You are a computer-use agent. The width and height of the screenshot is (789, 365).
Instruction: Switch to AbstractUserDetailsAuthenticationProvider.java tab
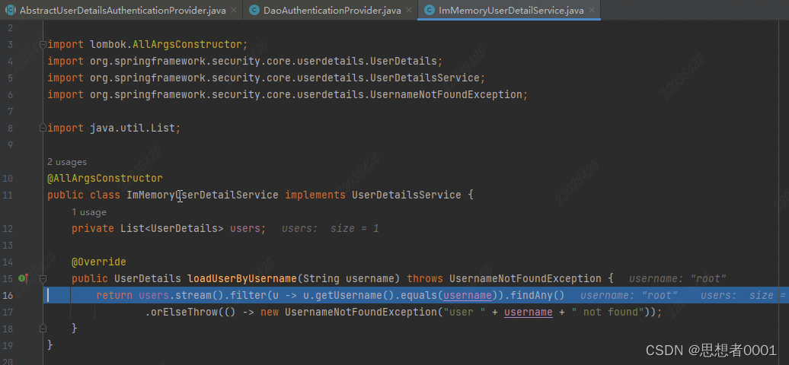(121, 11)
